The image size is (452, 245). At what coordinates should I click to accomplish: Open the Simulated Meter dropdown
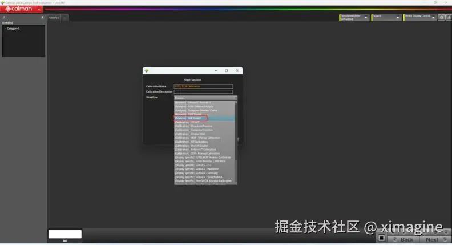354,18
